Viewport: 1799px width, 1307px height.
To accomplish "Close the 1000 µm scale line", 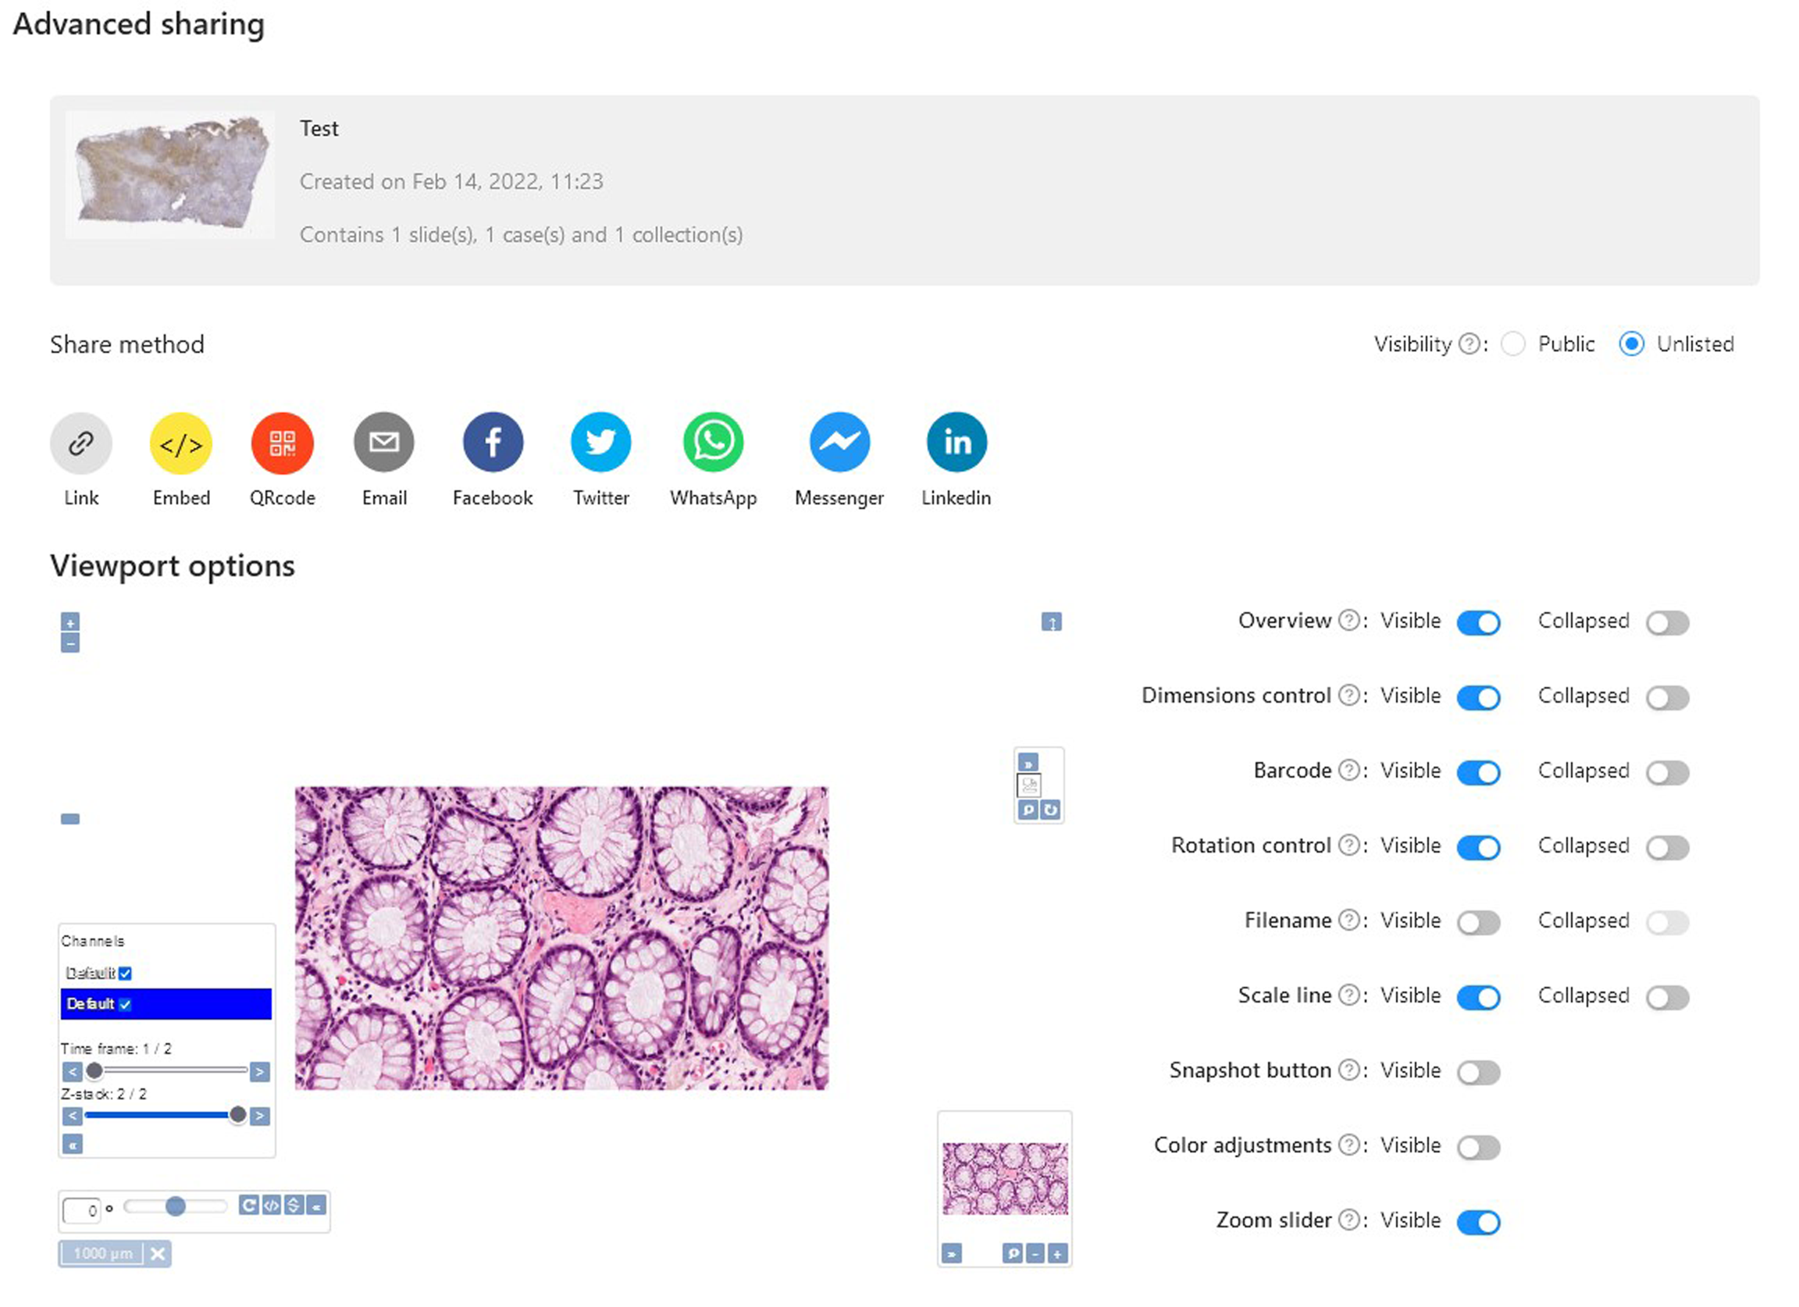I will (158, 1254).
